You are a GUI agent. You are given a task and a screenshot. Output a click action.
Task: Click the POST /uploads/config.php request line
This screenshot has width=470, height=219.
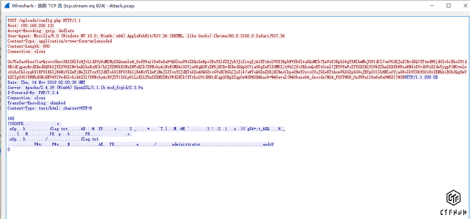(x=44, y=21)
